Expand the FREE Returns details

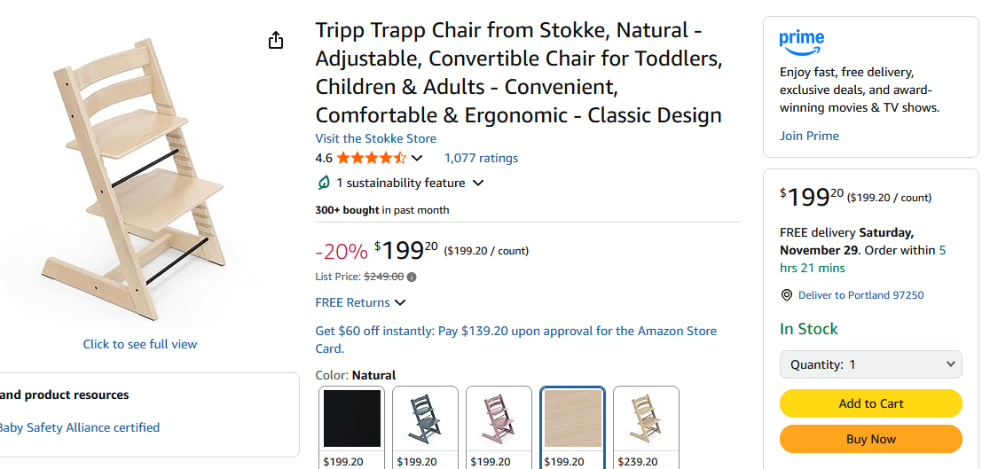(x=399, y=302)
